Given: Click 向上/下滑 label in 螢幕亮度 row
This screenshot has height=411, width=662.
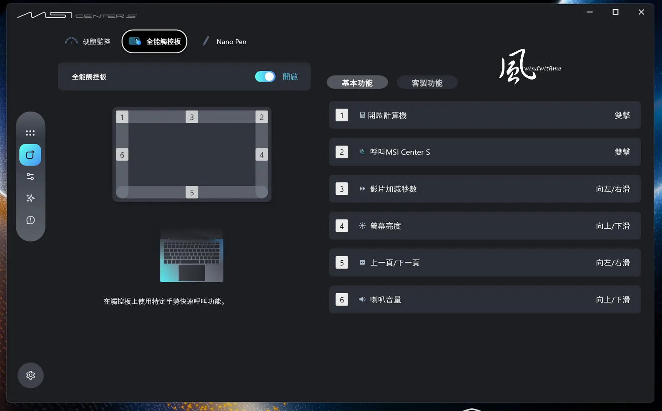Looking at the screenshot, I should [x=613, y=226].
